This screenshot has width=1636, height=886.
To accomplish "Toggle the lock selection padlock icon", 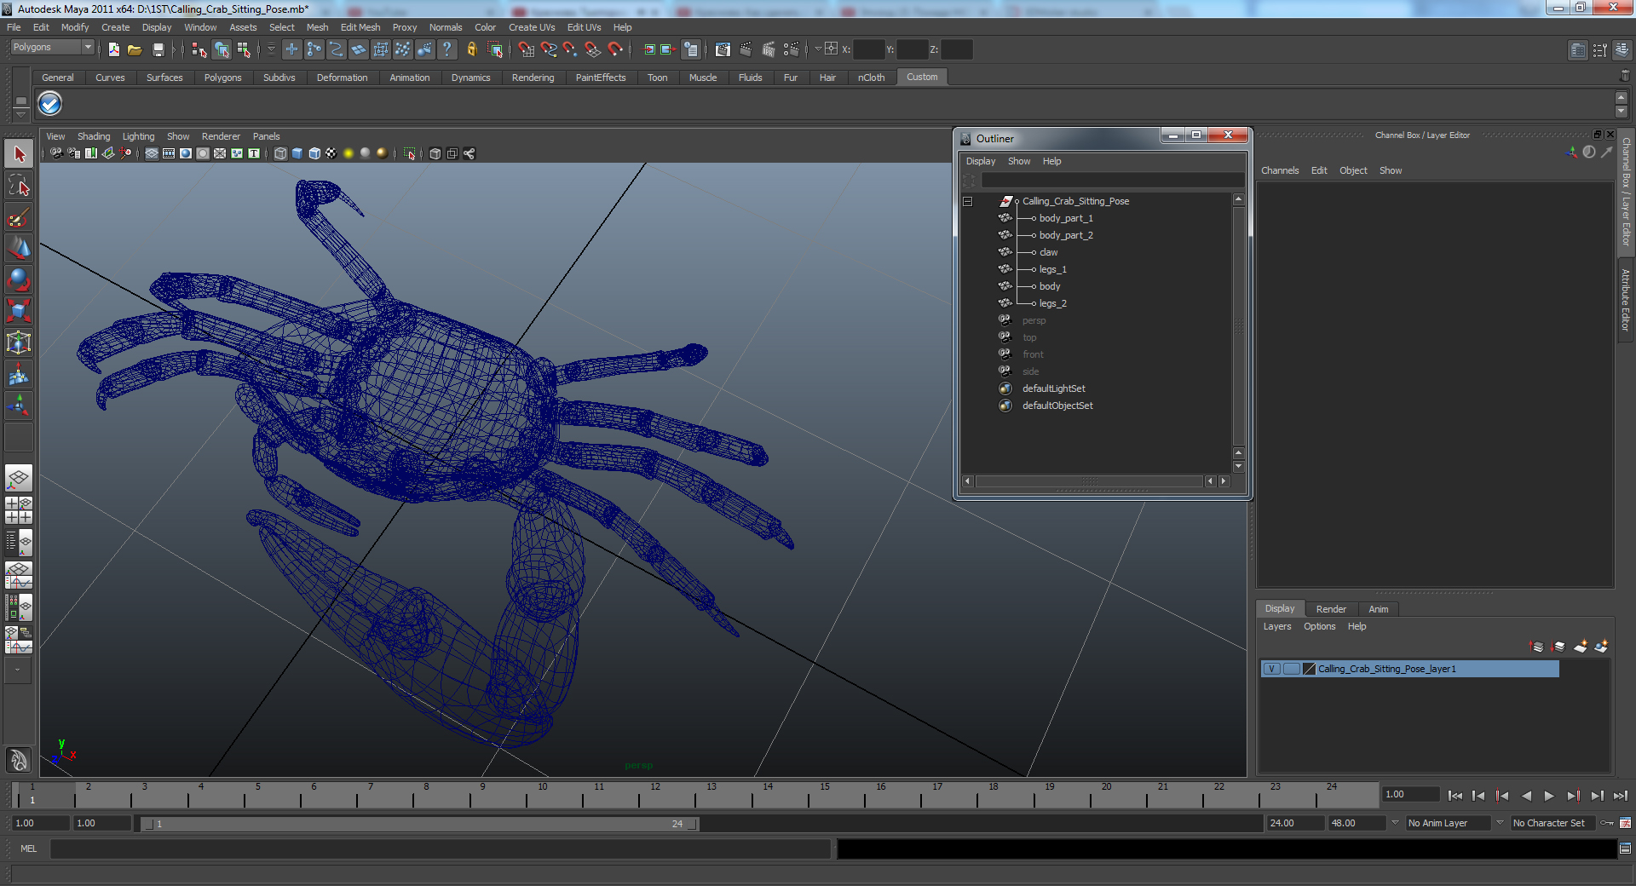I will click(x=471, y=49).
